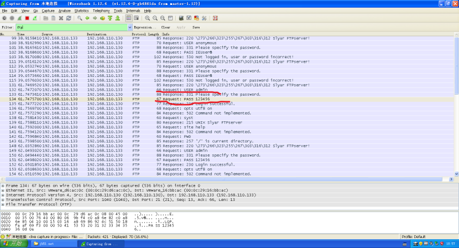Open the File menu

click(4, 11)
